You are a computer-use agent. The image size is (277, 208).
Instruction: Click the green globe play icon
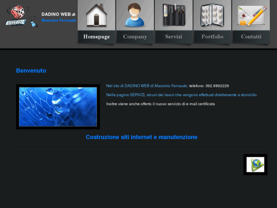(x=255, y=164)
